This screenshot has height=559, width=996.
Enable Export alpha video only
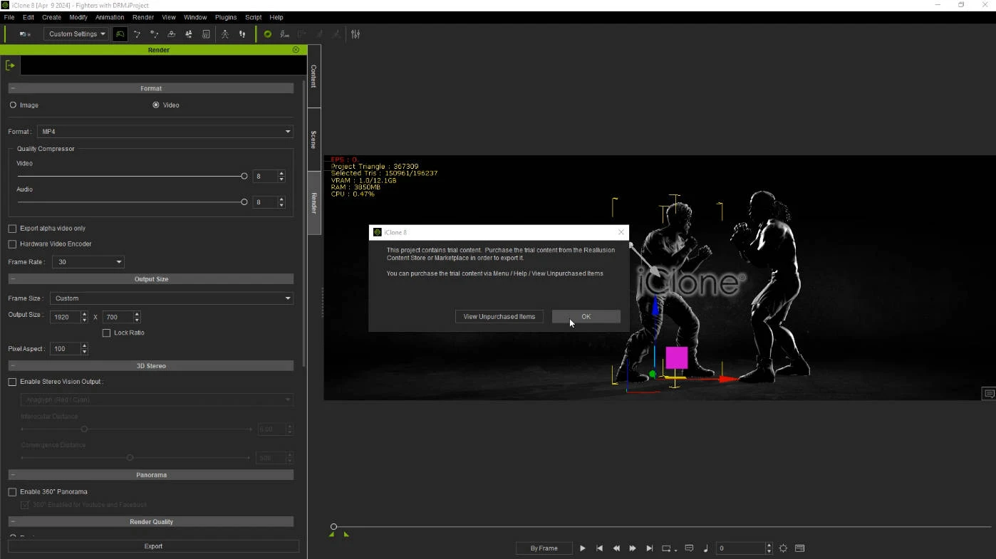point(12,229)
